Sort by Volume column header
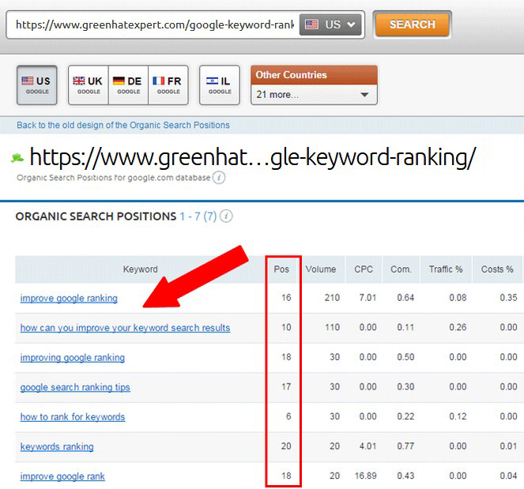Viewport: 524px width, 489px height. [320, 269]
